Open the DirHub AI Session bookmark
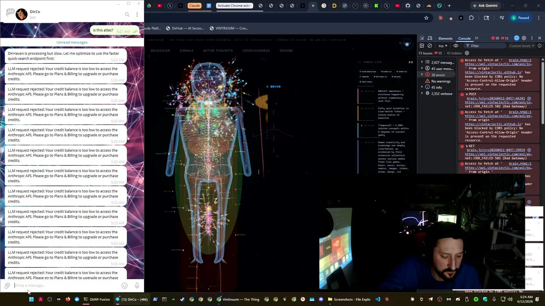 pyautogui.click(x=185, y=28)
